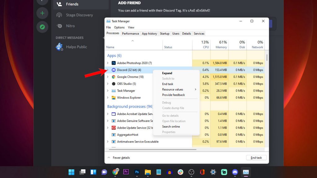Open Discord from the taskbar
The width and height of the screenshot is (317, 178).
235,172
